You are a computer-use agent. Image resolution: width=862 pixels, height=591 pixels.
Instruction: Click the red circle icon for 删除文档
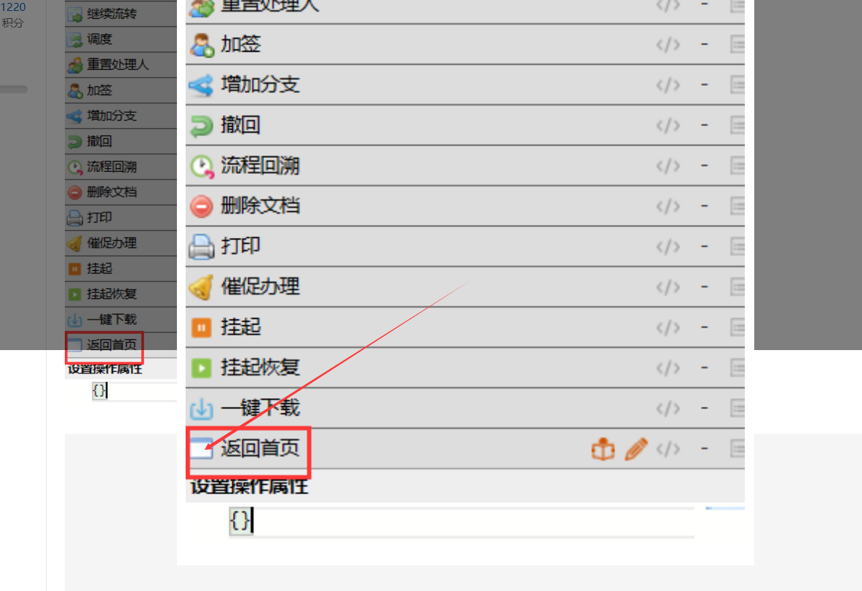(x=201, y=206)
